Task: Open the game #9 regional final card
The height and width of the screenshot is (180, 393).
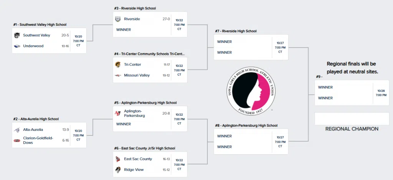Action: tap(352, 92)
